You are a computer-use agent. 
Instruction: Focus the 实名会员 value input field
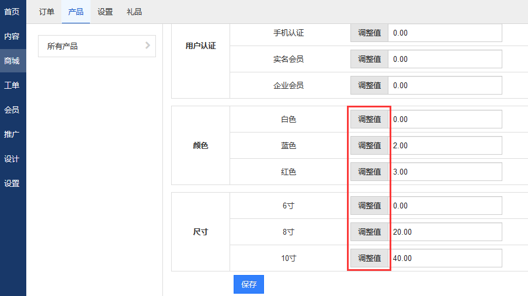(445, 60)
